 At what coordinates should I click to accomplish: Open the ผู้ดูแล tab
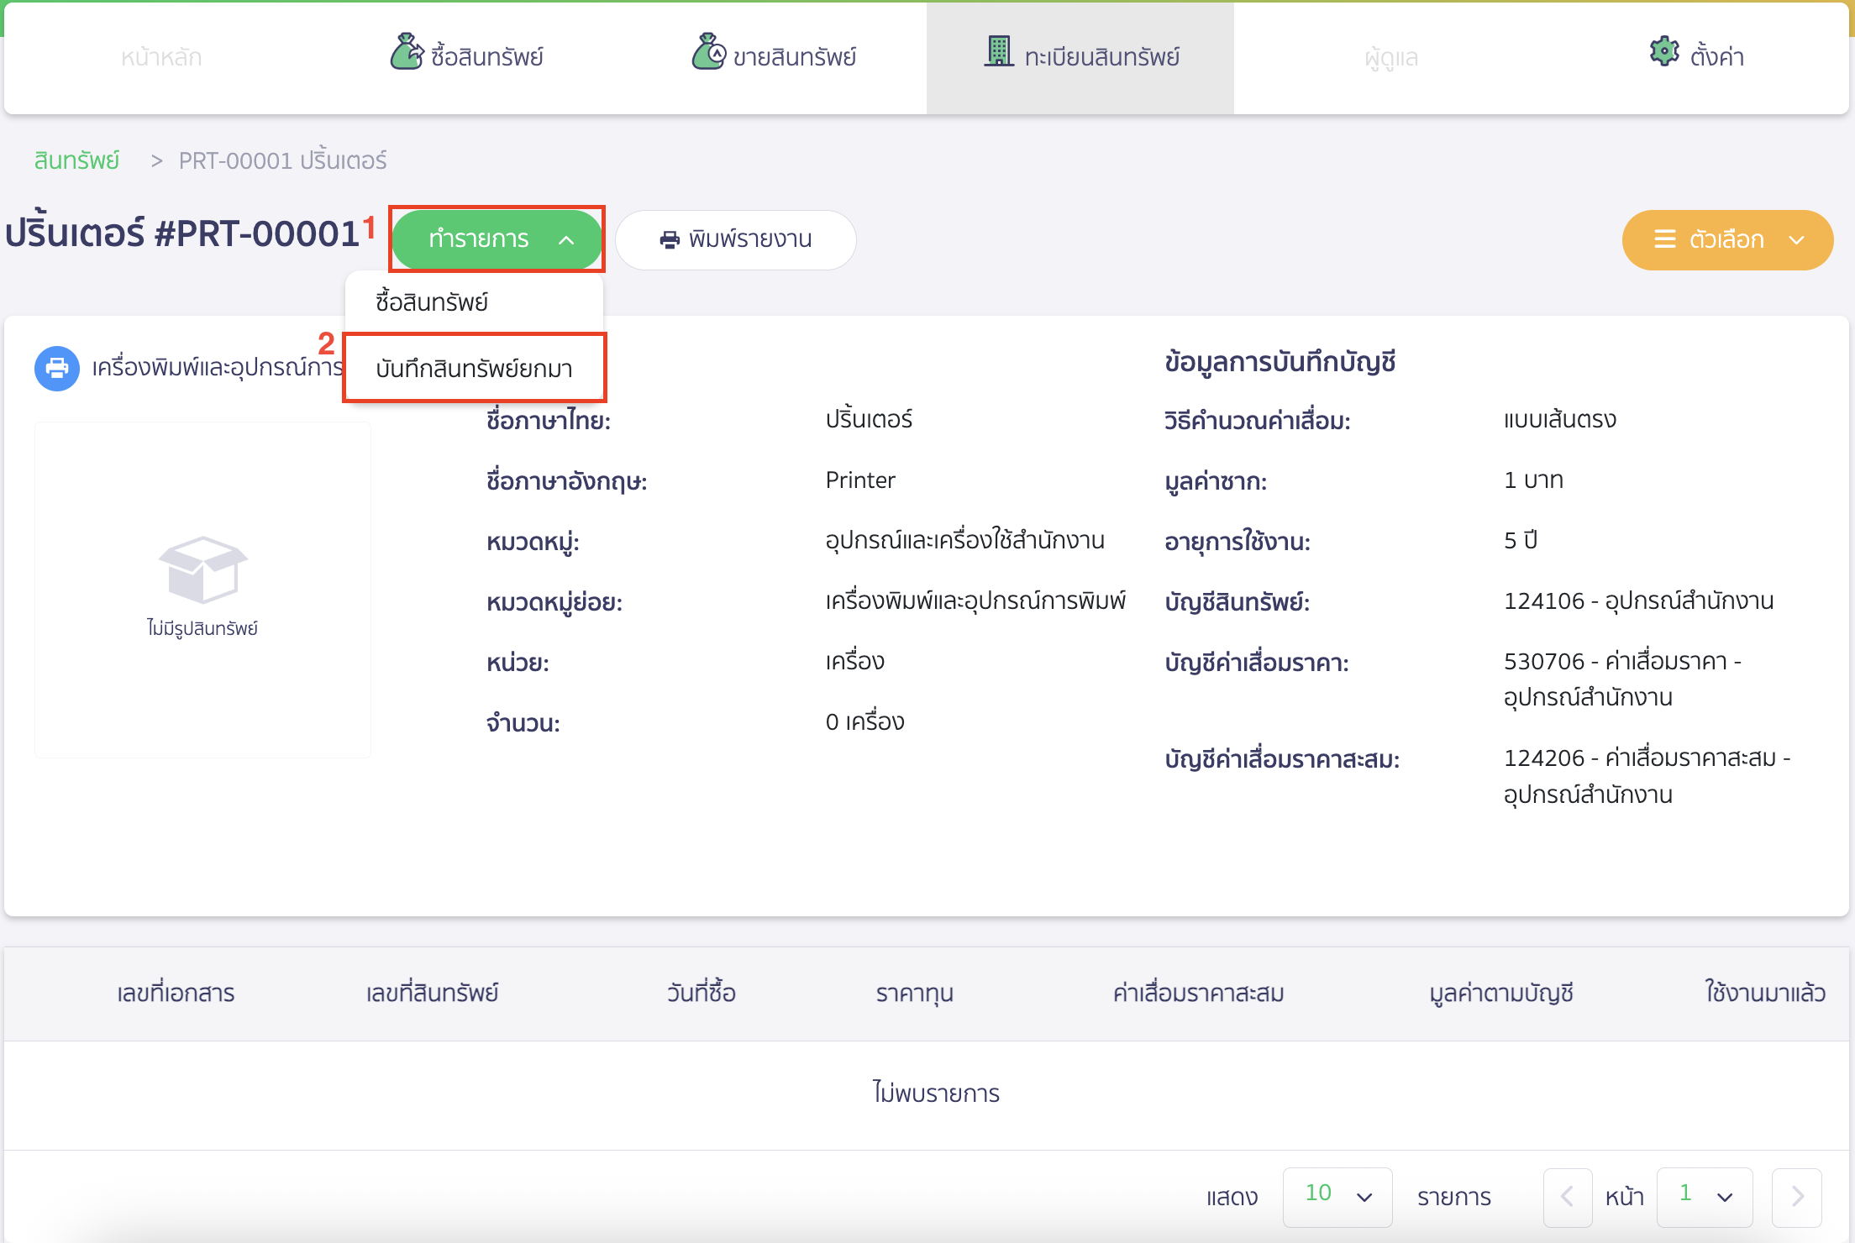1391,57
